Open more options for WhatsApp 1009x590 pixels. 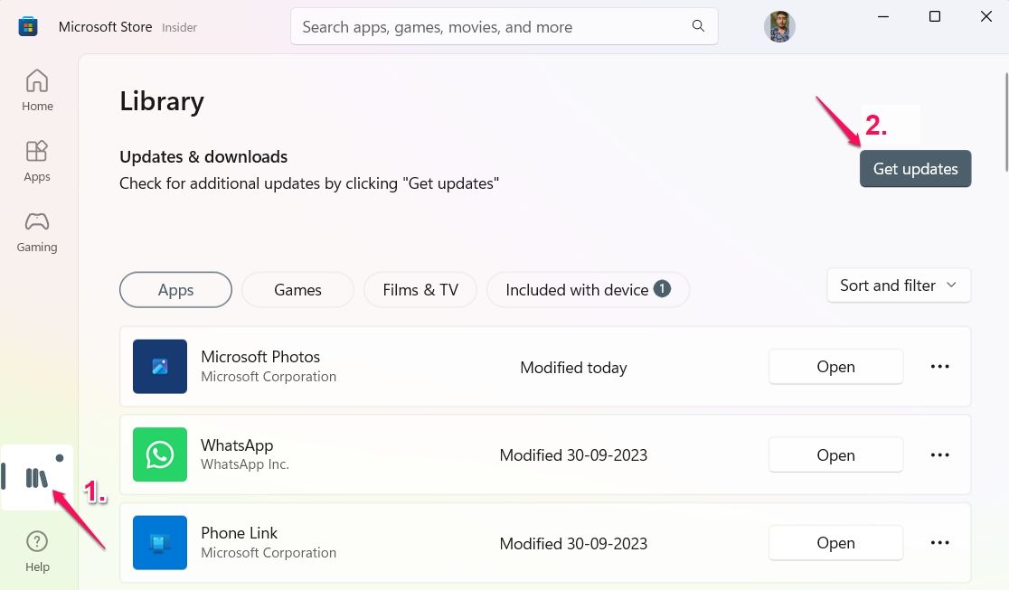tap(939, 454)
